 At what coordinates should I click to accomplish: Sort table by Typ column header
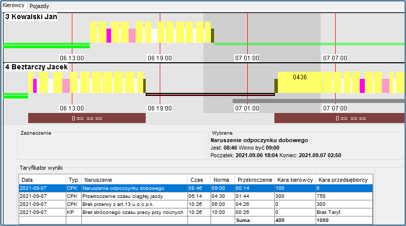[73, 180]
